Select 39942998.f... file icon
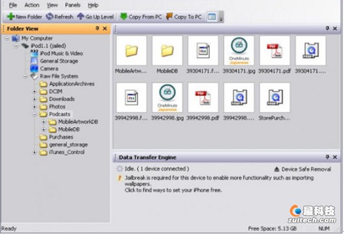The height and width of the screenshot is (235, 344). point(131,97)
